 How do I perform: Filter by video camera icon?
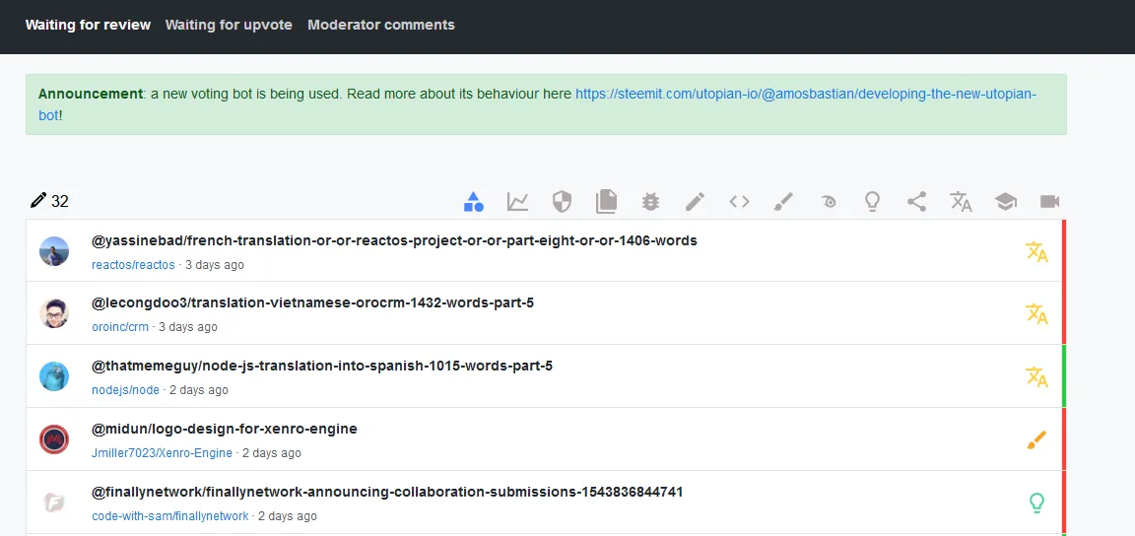coord(1049,202)
